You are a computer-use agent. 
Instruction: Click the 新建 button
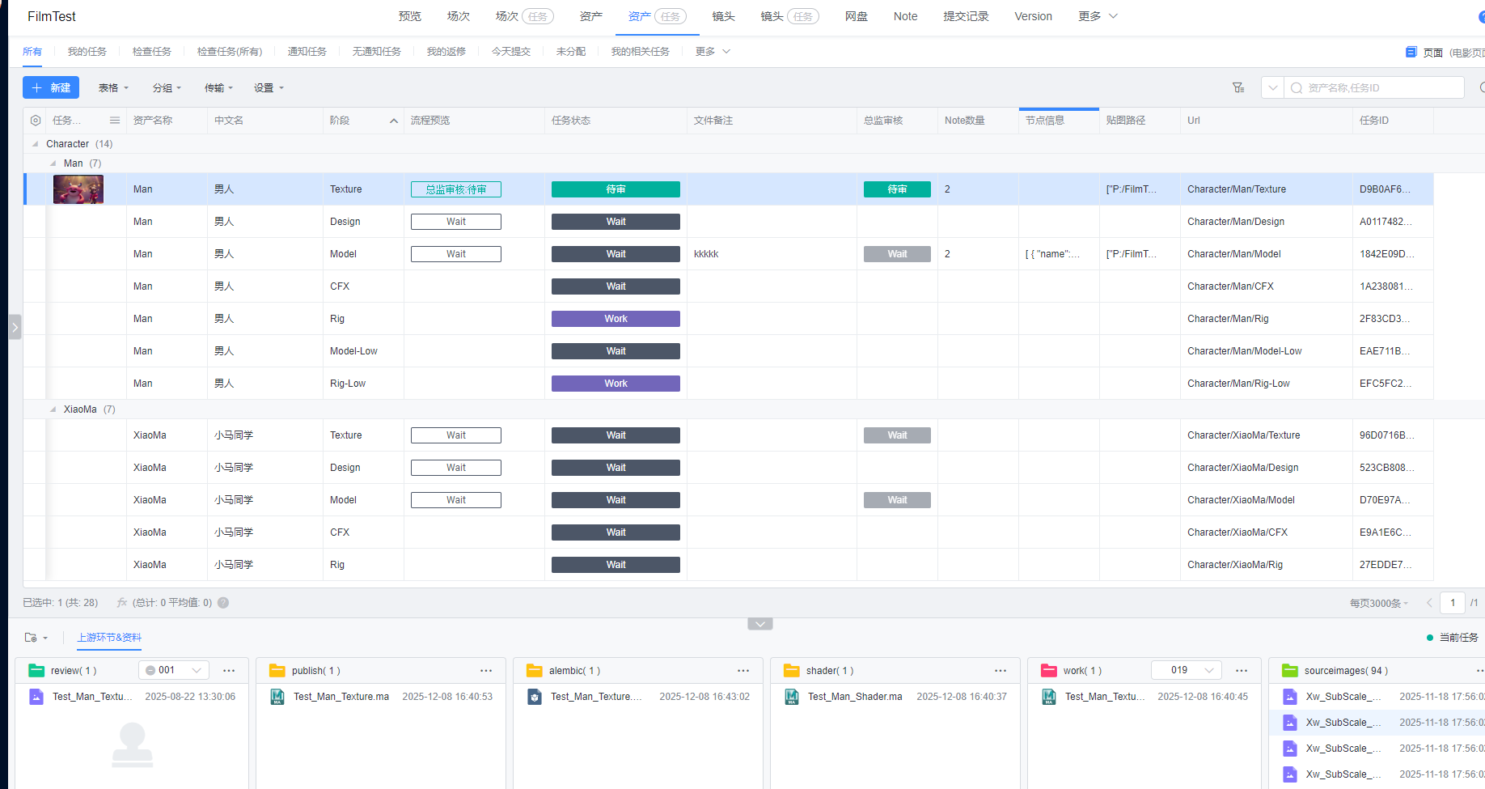(x=51, y=87)
